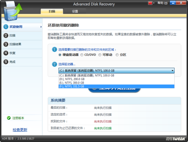Click the green 到目前为止已还原的文件 status value

click(x=103, y=128)
